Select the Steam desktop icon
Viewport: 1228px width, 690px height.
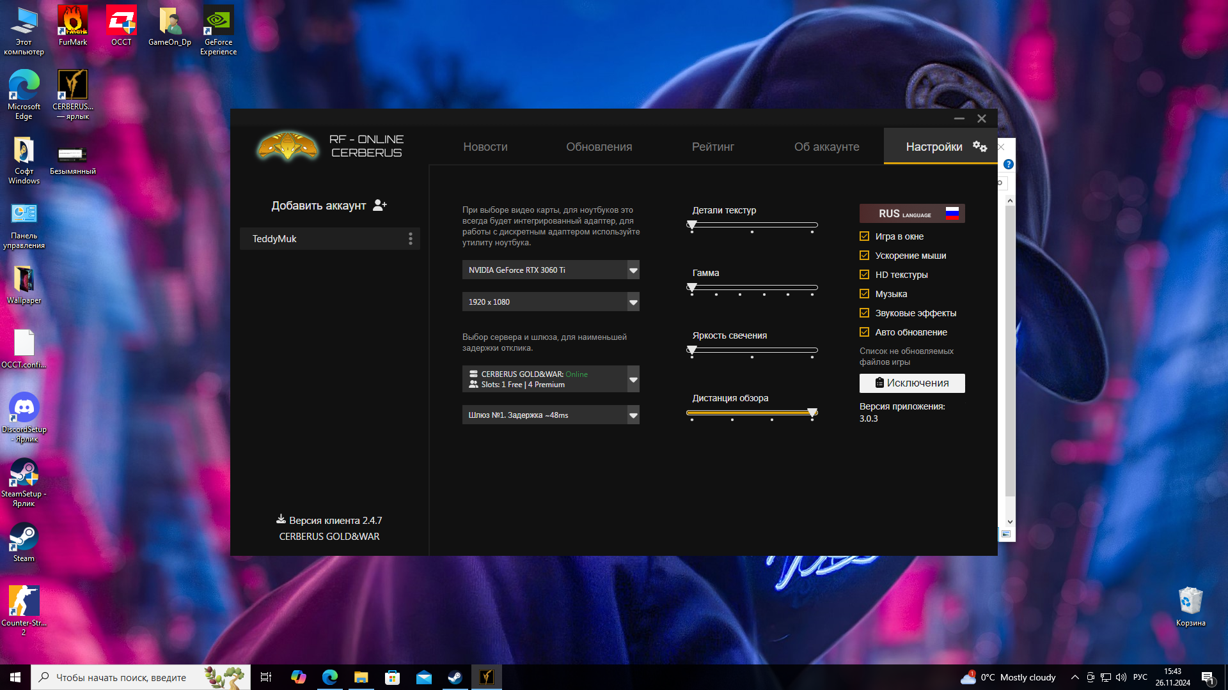click(x=24, y=542)
